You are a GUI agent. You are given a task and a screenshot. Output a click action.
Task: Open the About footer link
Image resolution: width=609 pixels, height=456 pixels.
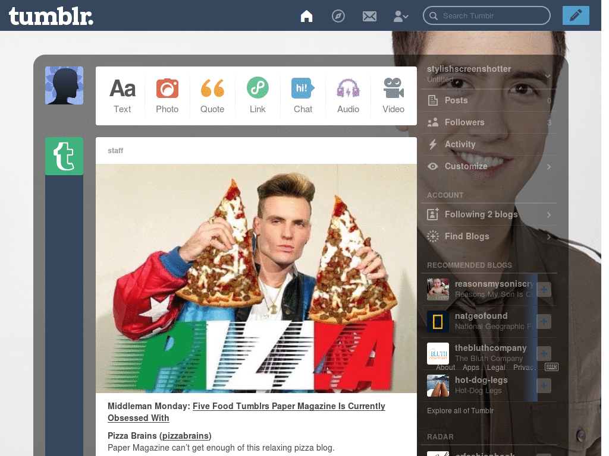[x=445, y=367]
